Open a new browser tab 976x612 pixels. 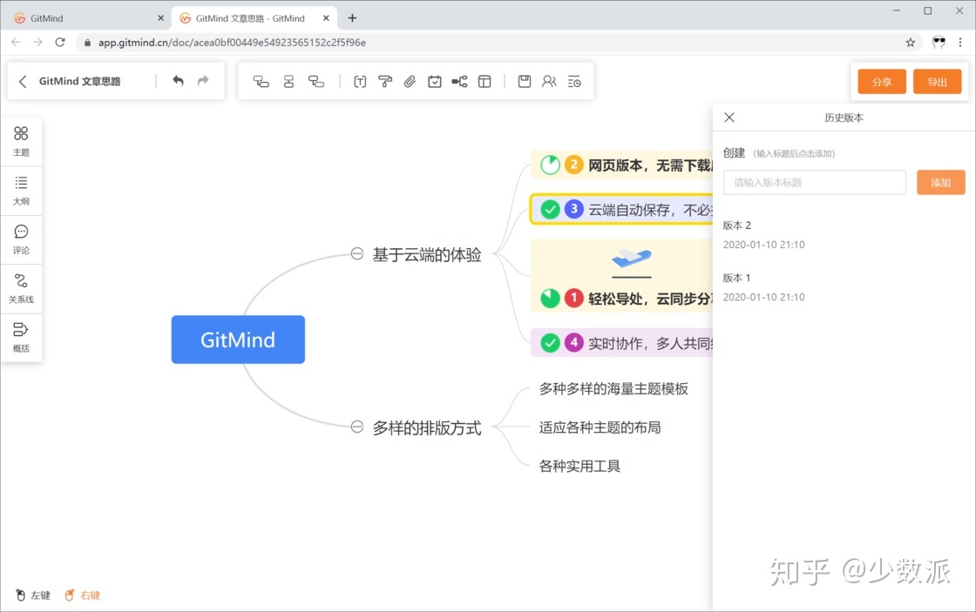tap(352, 18)
